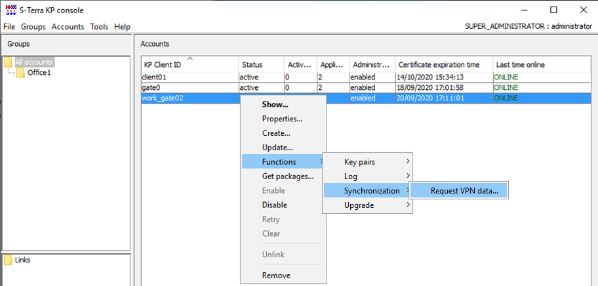This screenshot has height=286, width=598.
Task: Open the Tools menu
Action: [99, 27]
